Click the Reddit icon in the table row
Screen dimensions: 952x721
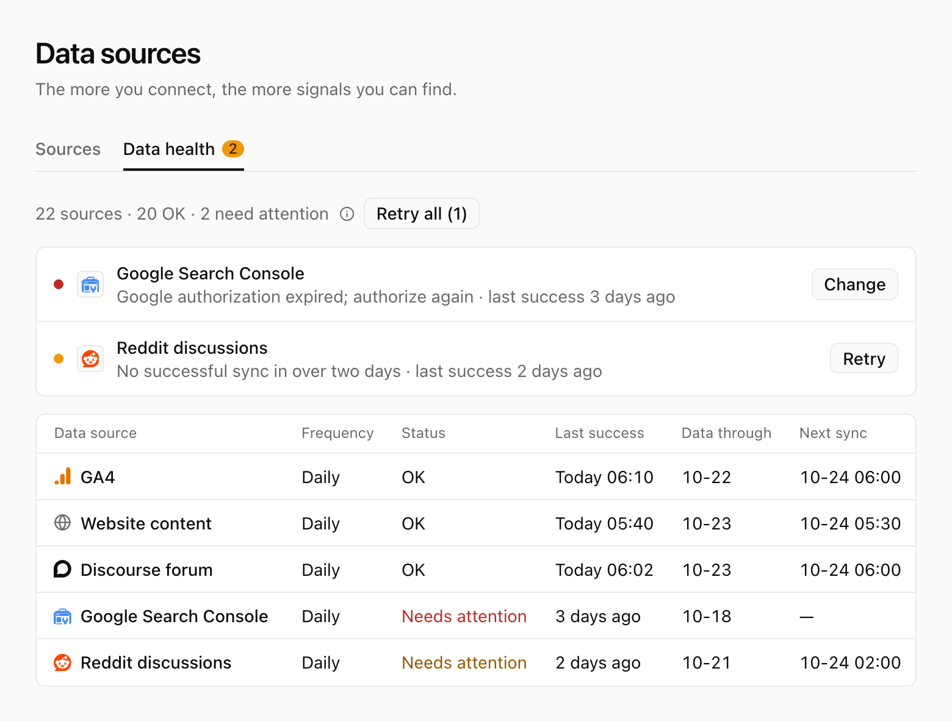(63, 662)
